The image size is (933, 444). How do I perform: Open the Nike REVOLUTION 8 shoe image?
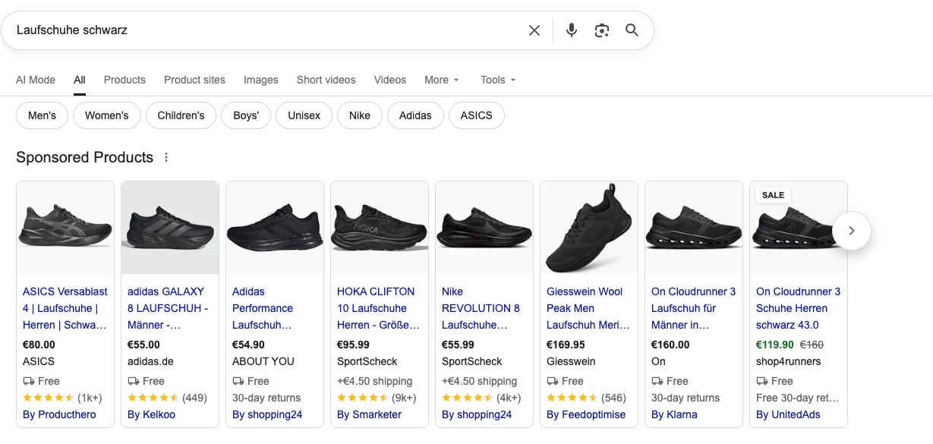pos(484,228)
